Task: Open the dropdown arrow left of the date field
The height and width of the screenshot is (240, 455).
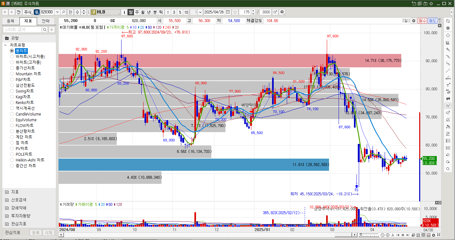Action: coord(200,12)
